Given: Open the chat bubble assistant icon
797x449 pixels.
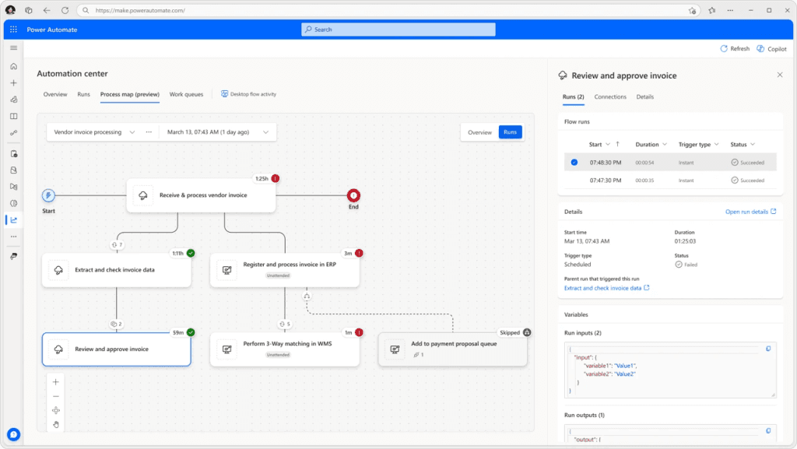Looking at the screenshot, I should pyautogui.click(x=14, y=434).
